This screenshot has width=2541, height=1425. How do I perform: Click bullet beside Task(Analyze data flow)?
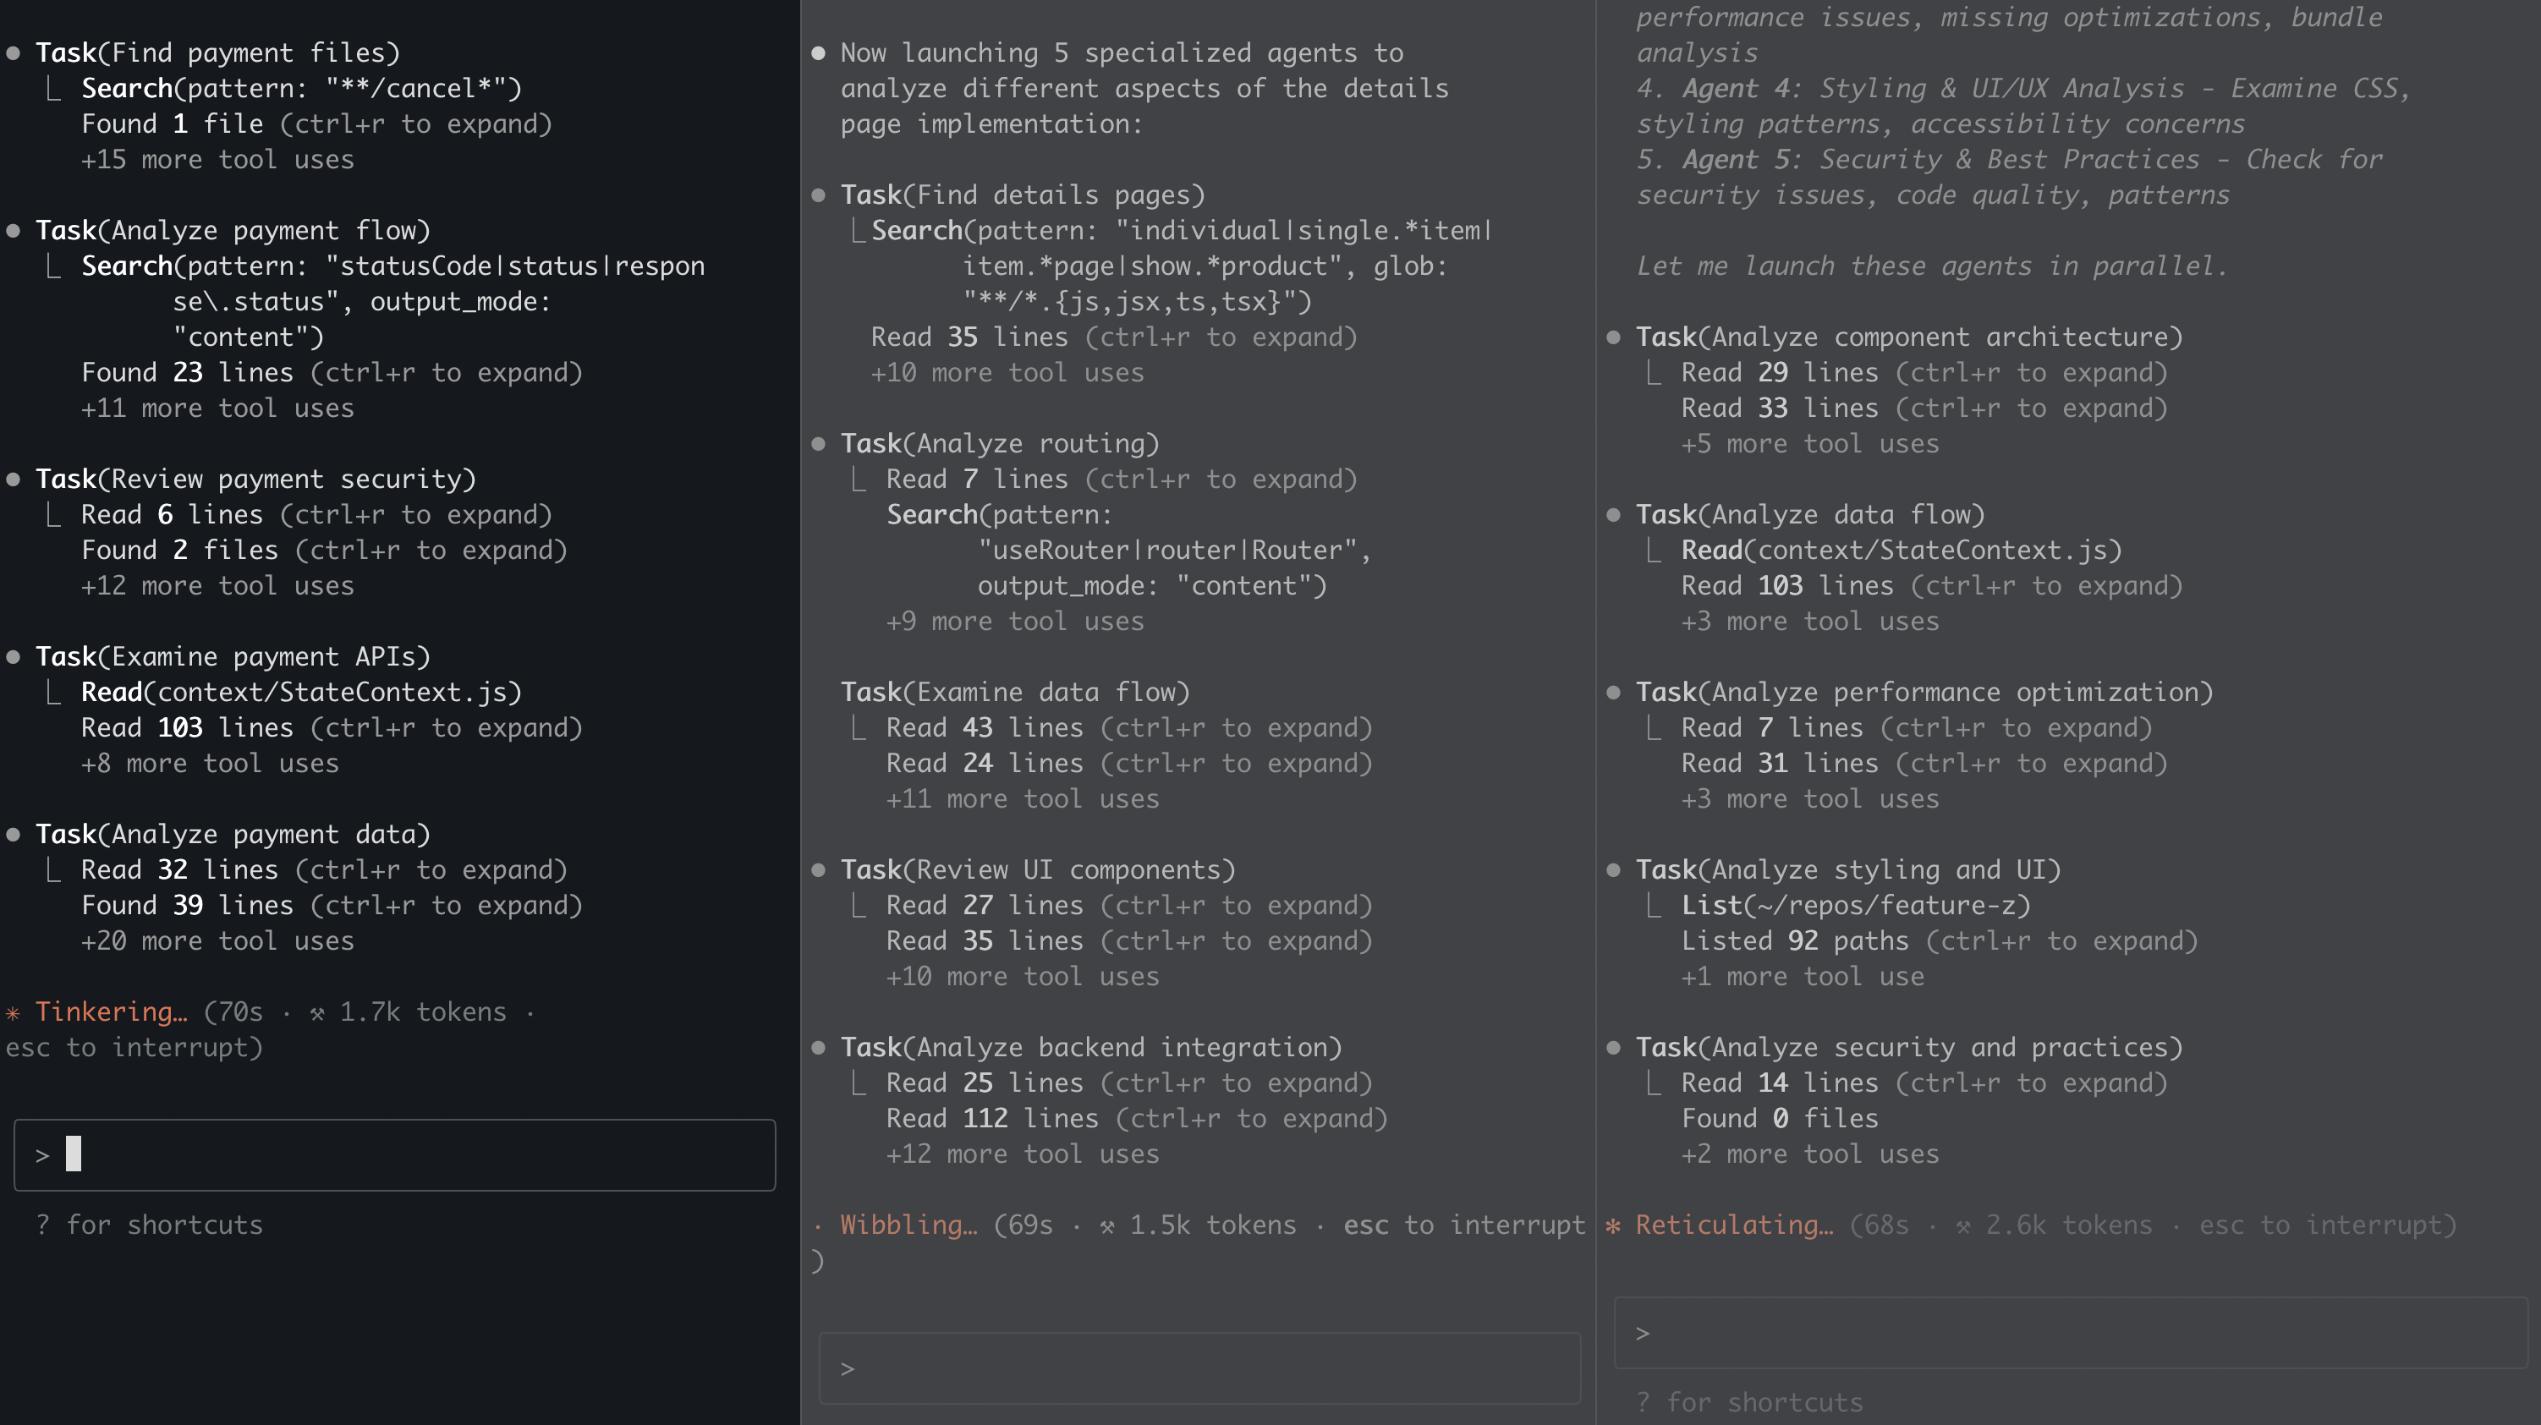click(1614, 515)
